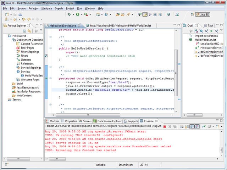Toggle Mark Occurrences highlighter in toolbar
The height and width of the screenshot is (170, 227).
tap(145, 14)
